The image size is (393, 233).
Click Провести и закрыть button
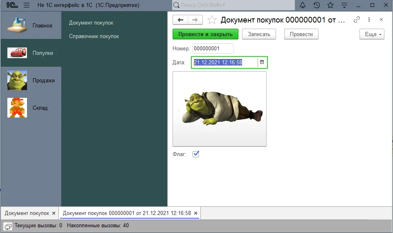click(x=206, y=34)
